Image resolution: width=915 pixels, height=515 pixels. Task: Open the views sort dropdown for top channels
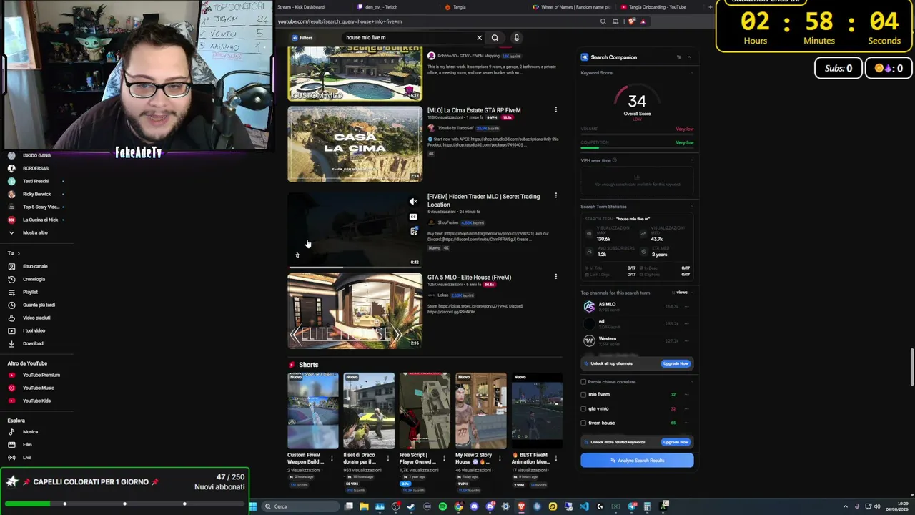[680, 293]
